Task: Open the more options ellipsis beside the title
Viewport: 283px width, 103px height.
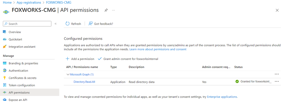Action: click(x=113, y=10)
